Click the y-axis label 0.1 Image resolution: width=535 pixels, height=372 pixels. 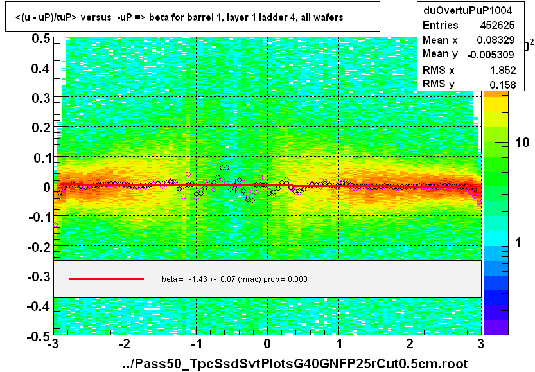point(42,157)
